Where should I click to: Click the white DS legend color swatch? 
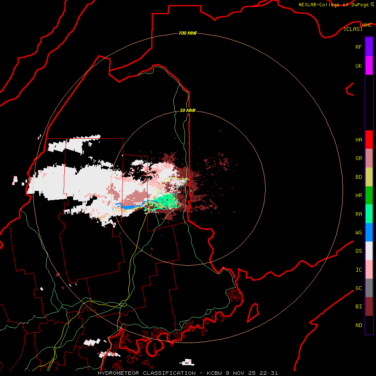point(369,251)
